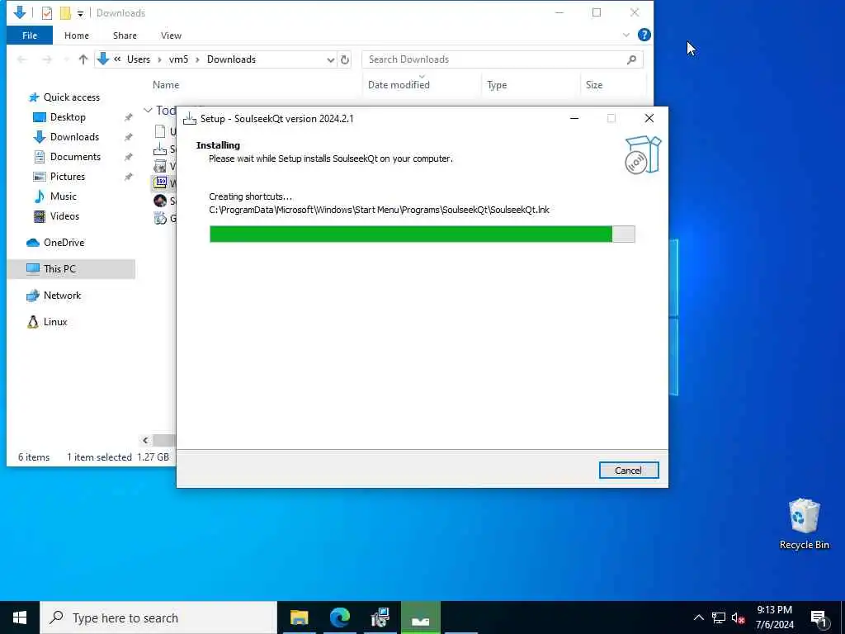Image resolution: width=845 pixels, height=634 pixels.
Task: Click the network tray icon
Action: [x=719, y=617]
